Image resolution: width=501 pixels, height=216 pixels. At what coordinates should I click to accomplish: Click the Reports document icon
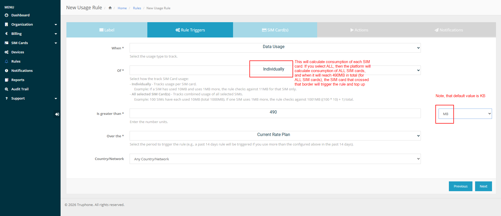(7, 80)
